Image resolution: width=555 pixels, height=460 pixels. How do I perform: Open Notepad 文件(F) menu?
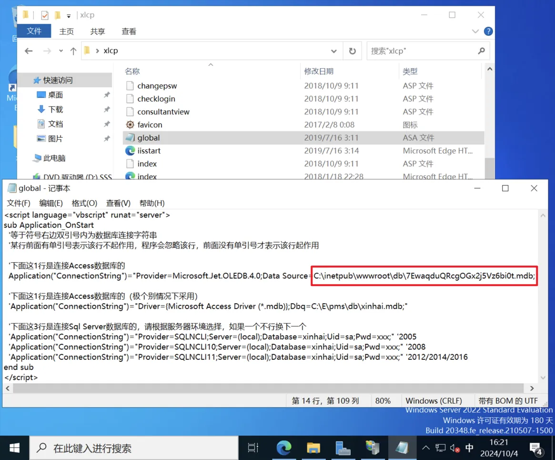coord(19,203)
